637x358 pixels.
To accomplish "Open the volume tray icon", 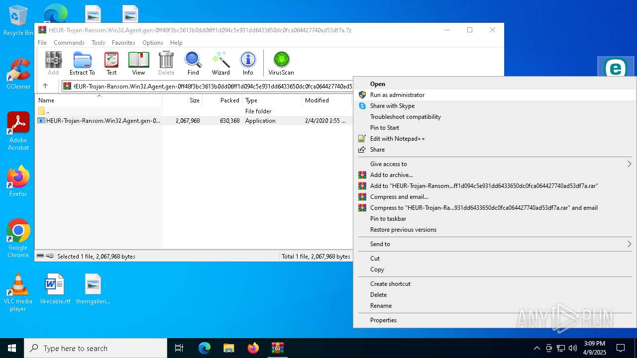I will click(x=573, y=348).
